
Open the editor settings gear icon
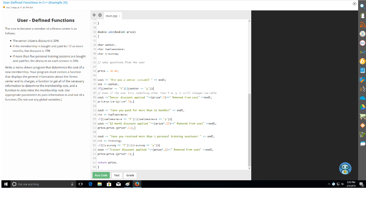(x=100, y=15)
